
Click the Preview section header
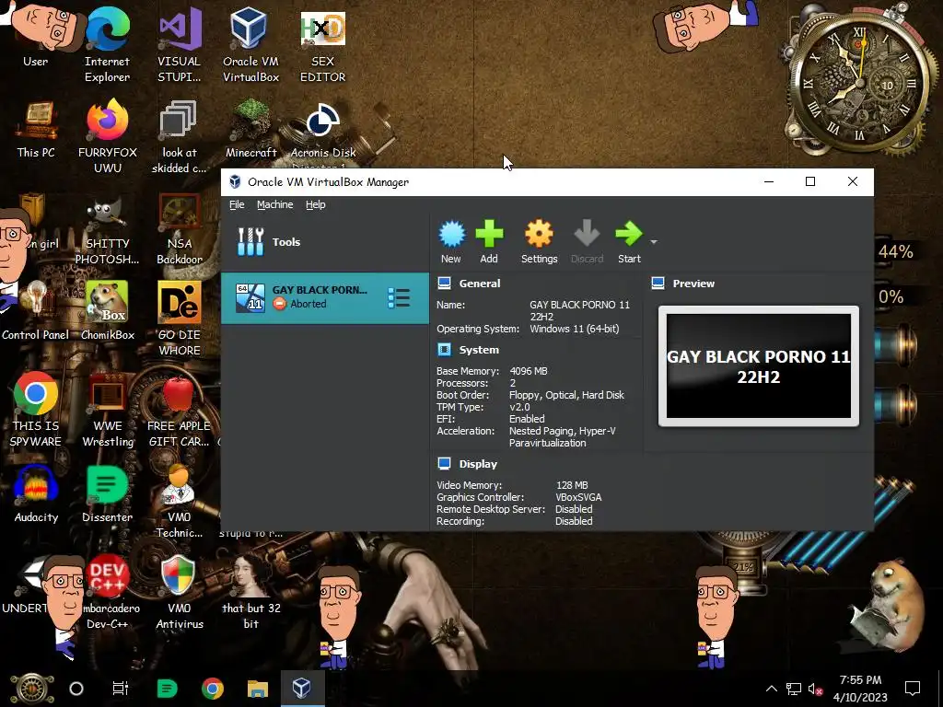tap(693, 284)
